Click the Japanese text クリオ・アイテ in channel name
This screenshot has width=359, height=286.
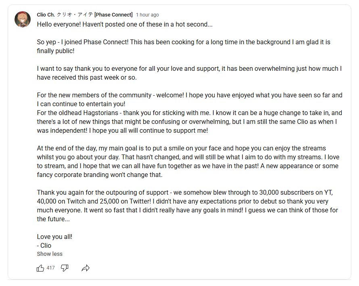(75, 15)
